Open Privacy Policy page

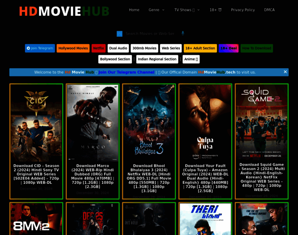(243, 10)
